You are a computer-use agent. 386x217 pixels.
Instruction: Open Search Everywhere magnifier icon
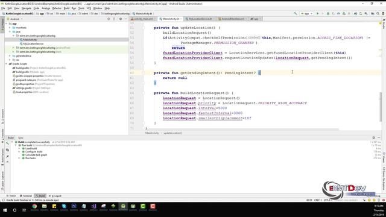pos(378,13)
